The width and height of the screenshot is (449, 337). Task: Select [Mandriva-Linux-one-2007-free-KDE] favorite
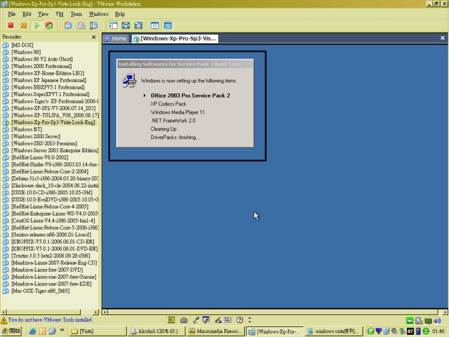click(52, 284)
